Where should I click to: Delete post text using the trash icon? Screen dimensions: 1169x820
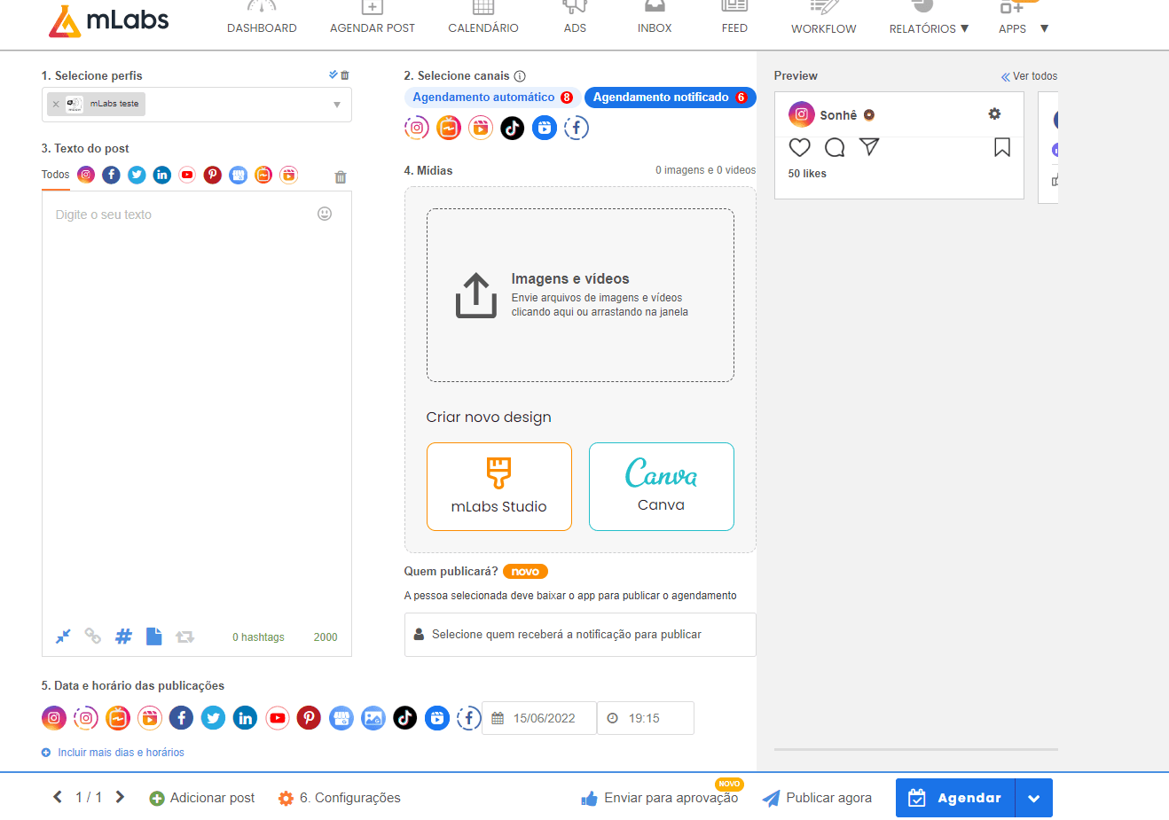[340, 176]
